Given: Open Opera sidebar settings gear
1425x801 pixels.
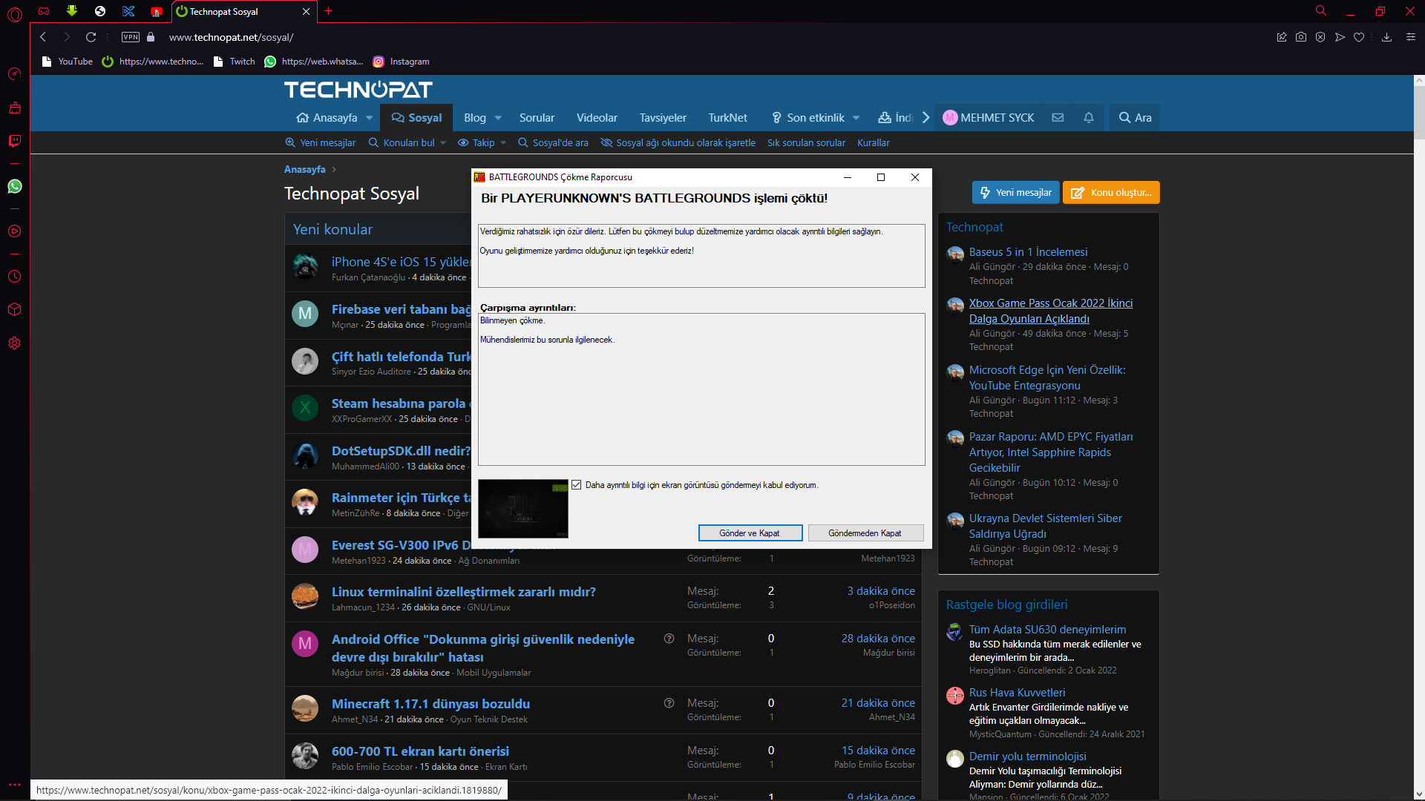Looking at the screenshot, I should pyautogui.click(x=15, y=343).
